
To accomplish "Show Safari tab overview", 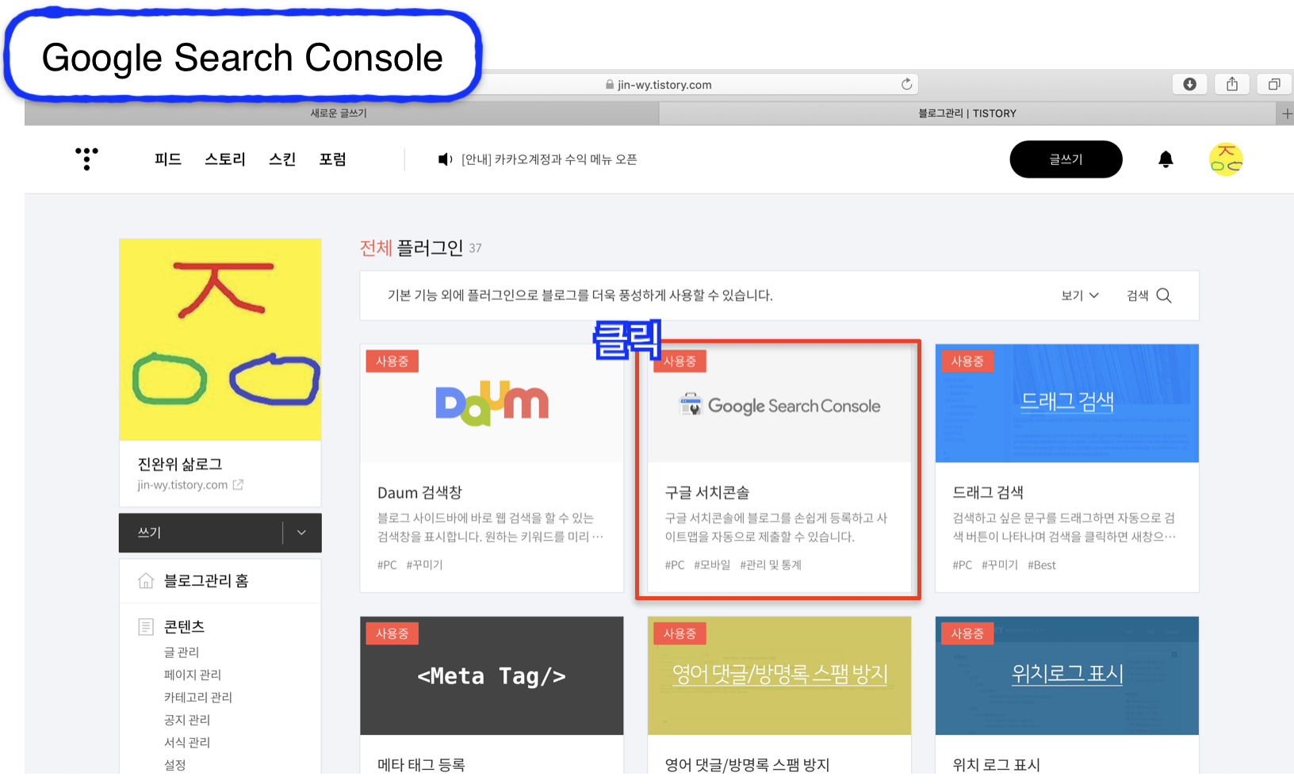I will (1274, 84).
